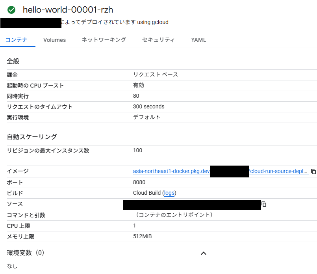Copy the source path value

[264, 204]
